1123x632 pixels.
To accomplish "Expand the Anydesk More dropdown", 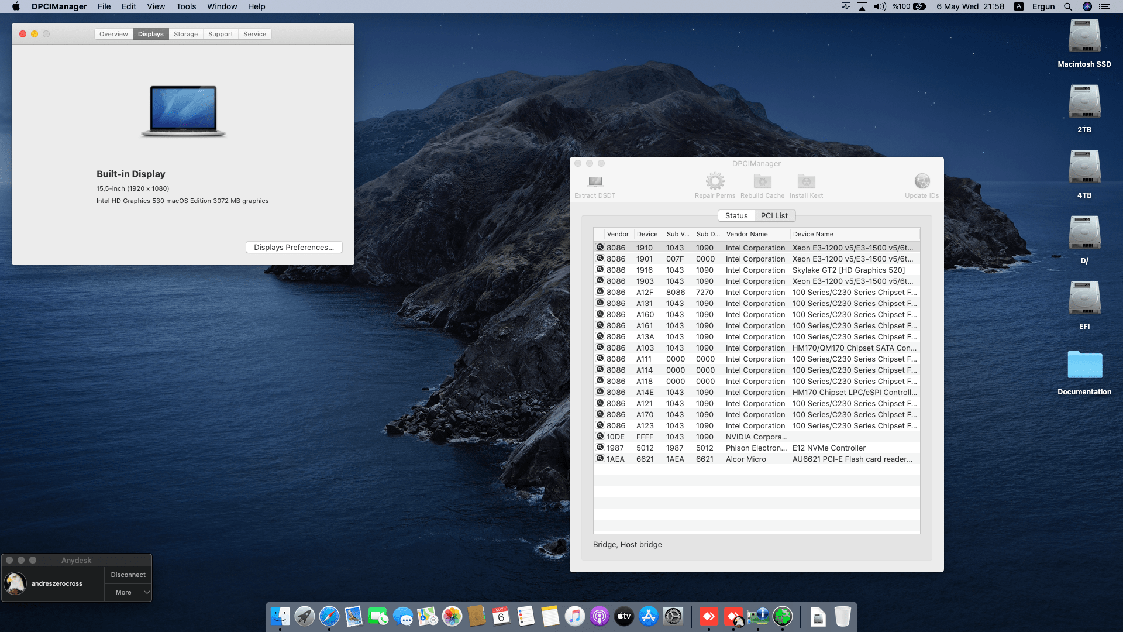I will point(128,592).
